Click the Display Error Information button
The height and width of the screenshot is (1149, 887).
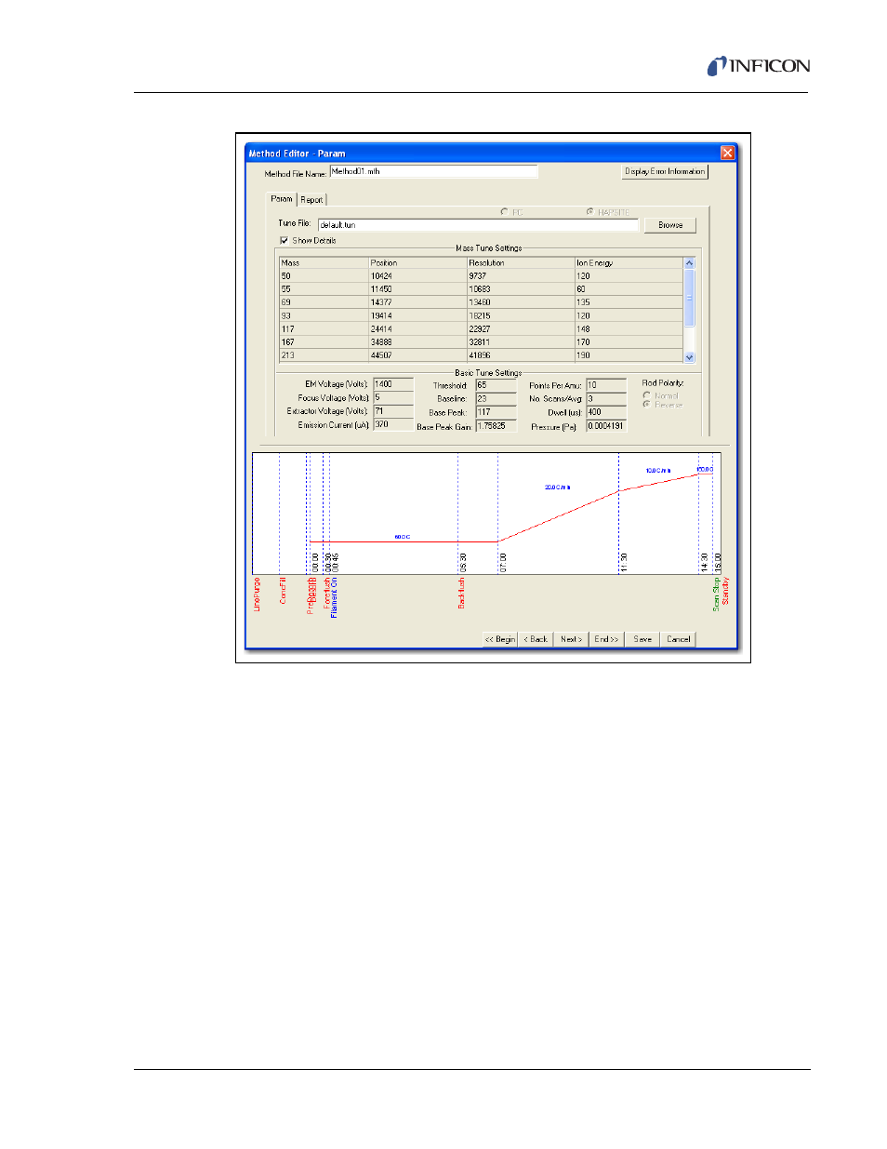(x=665, y=171)
